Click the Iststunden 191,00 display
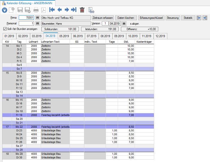Screen dimensions: 210x162 (x=100, y=29)
